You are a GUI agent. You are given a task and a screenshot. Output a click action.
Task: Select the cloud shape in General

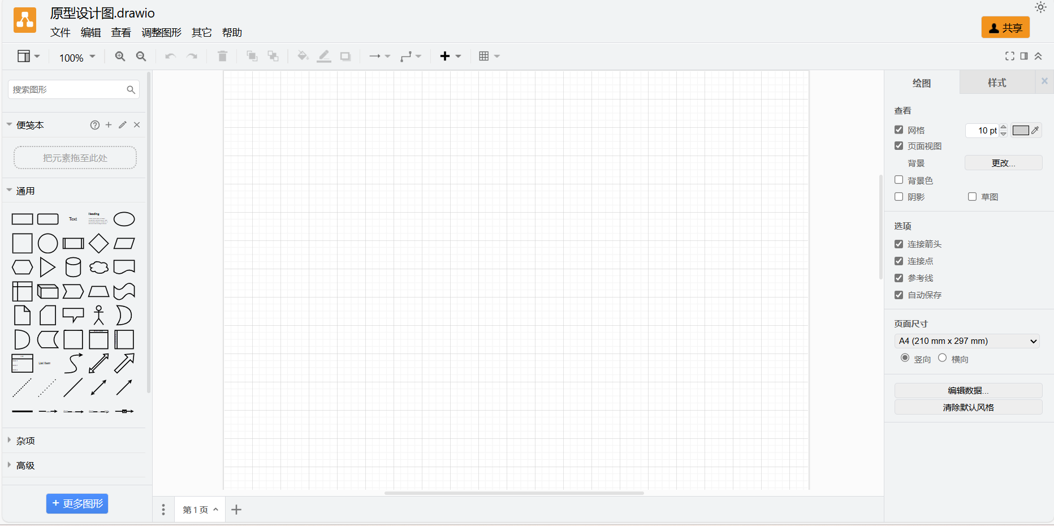tap(99, 267)
